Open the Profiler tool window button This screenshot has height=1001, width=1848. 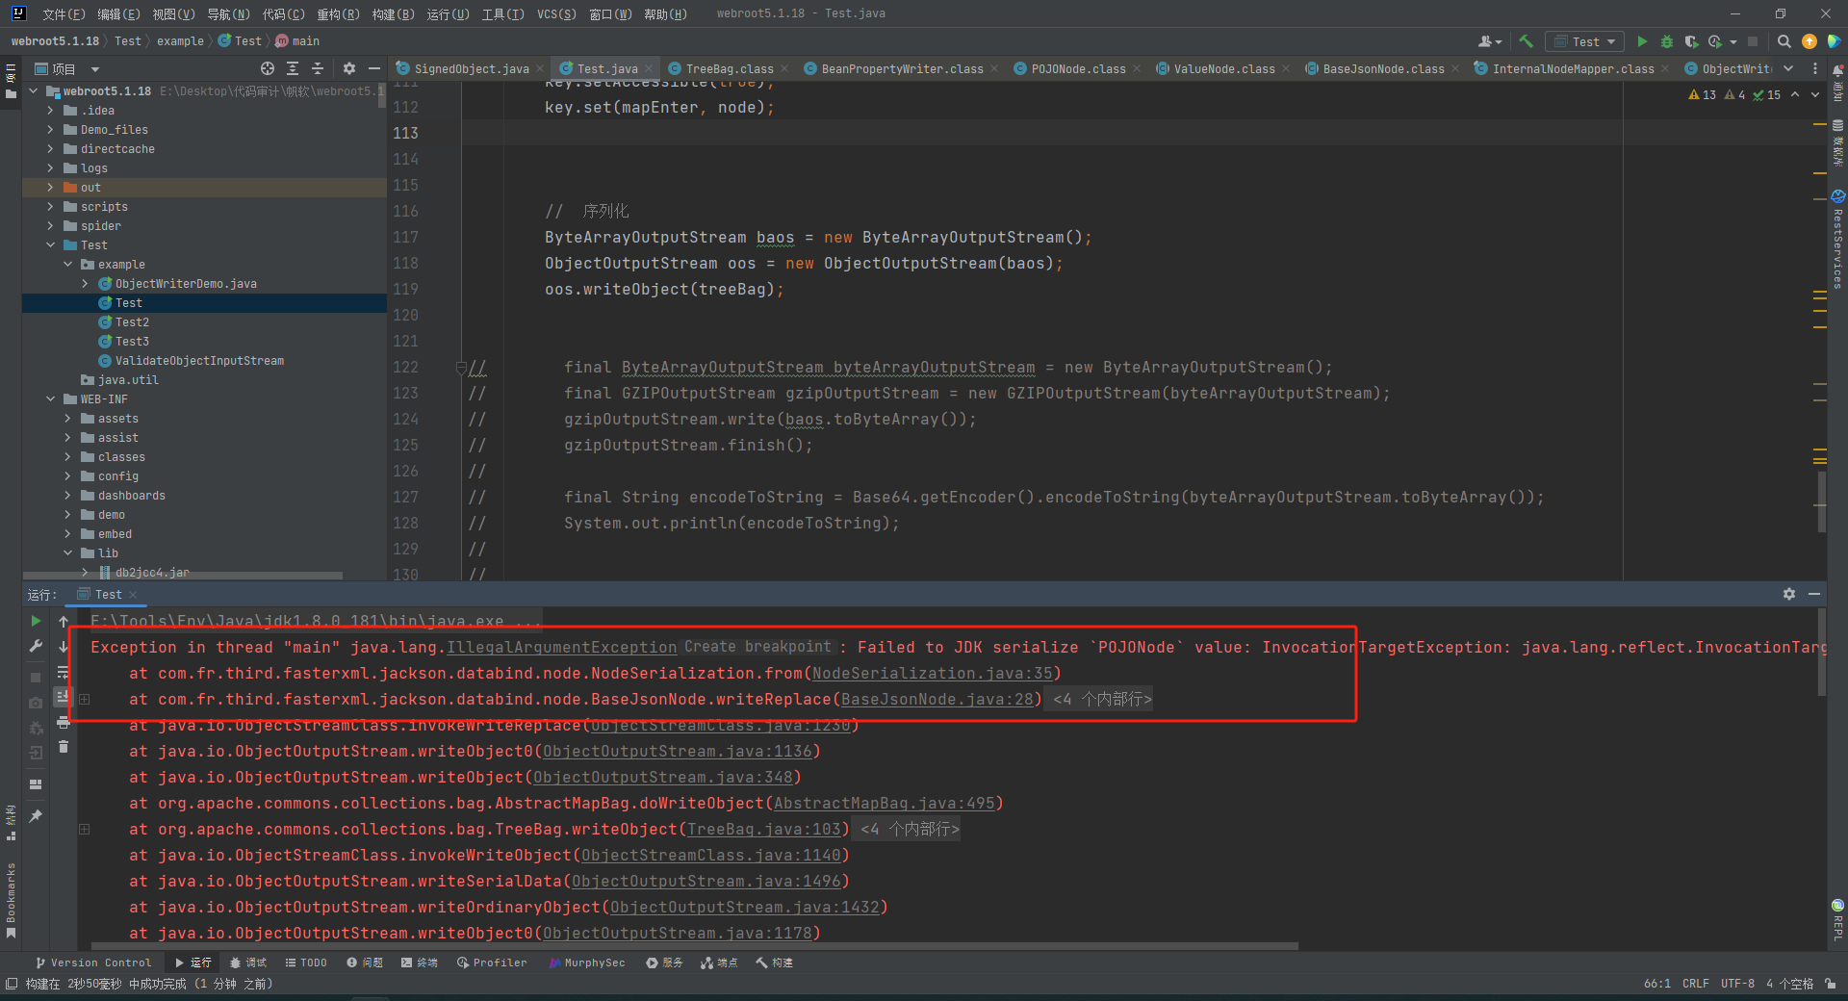492,962
